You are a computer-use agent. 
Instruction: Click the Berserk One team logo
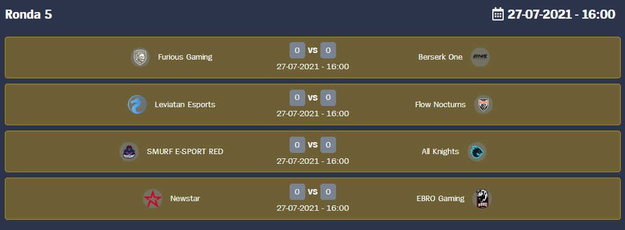click(480, 57)
